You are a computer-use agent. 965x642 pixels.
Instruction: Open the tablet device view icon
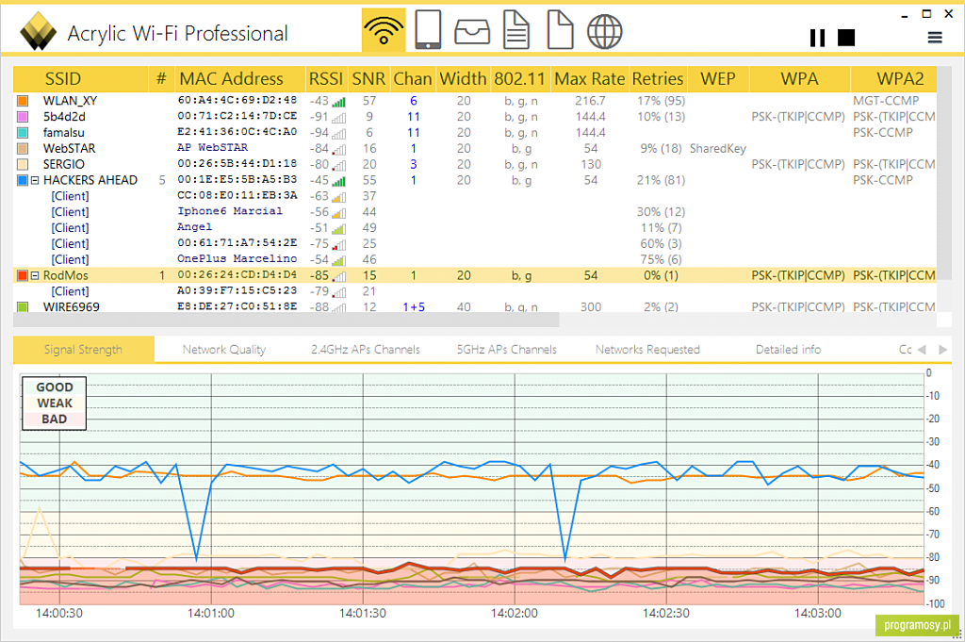(x=428, y=30)
